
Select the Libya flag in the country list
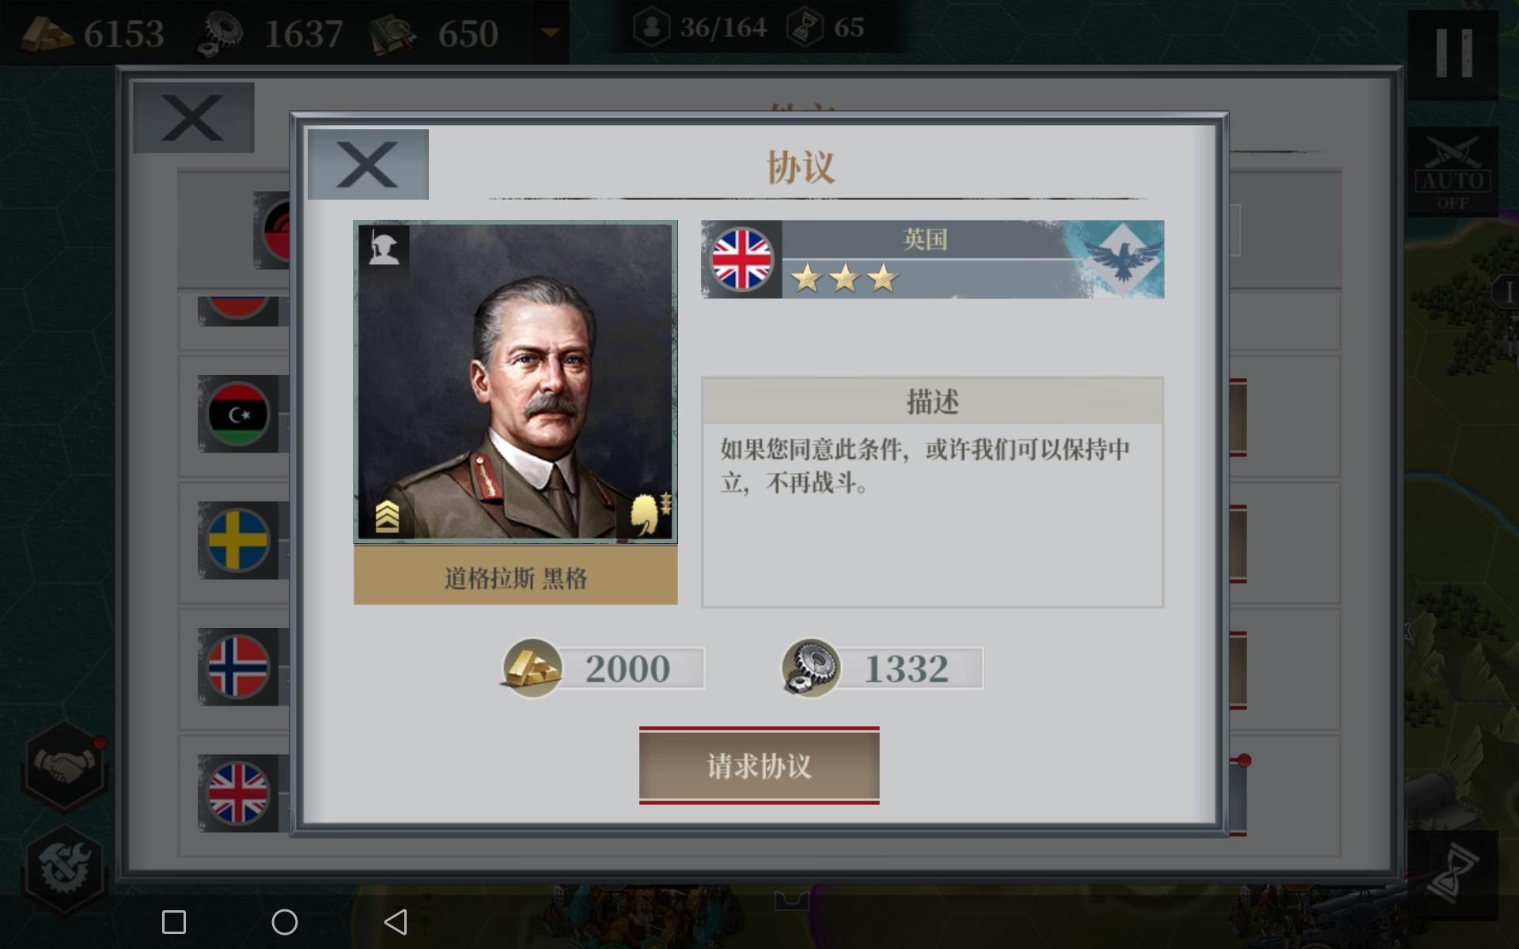point(238,414)
